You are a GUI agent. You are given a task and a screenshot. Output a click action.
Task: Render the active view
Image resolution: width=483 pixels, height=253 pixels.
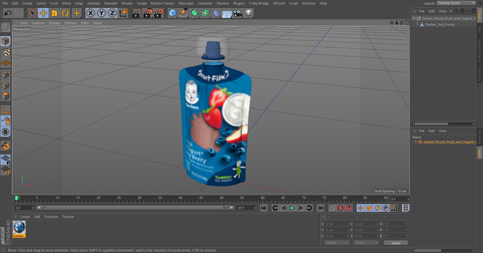pos(136,13)
